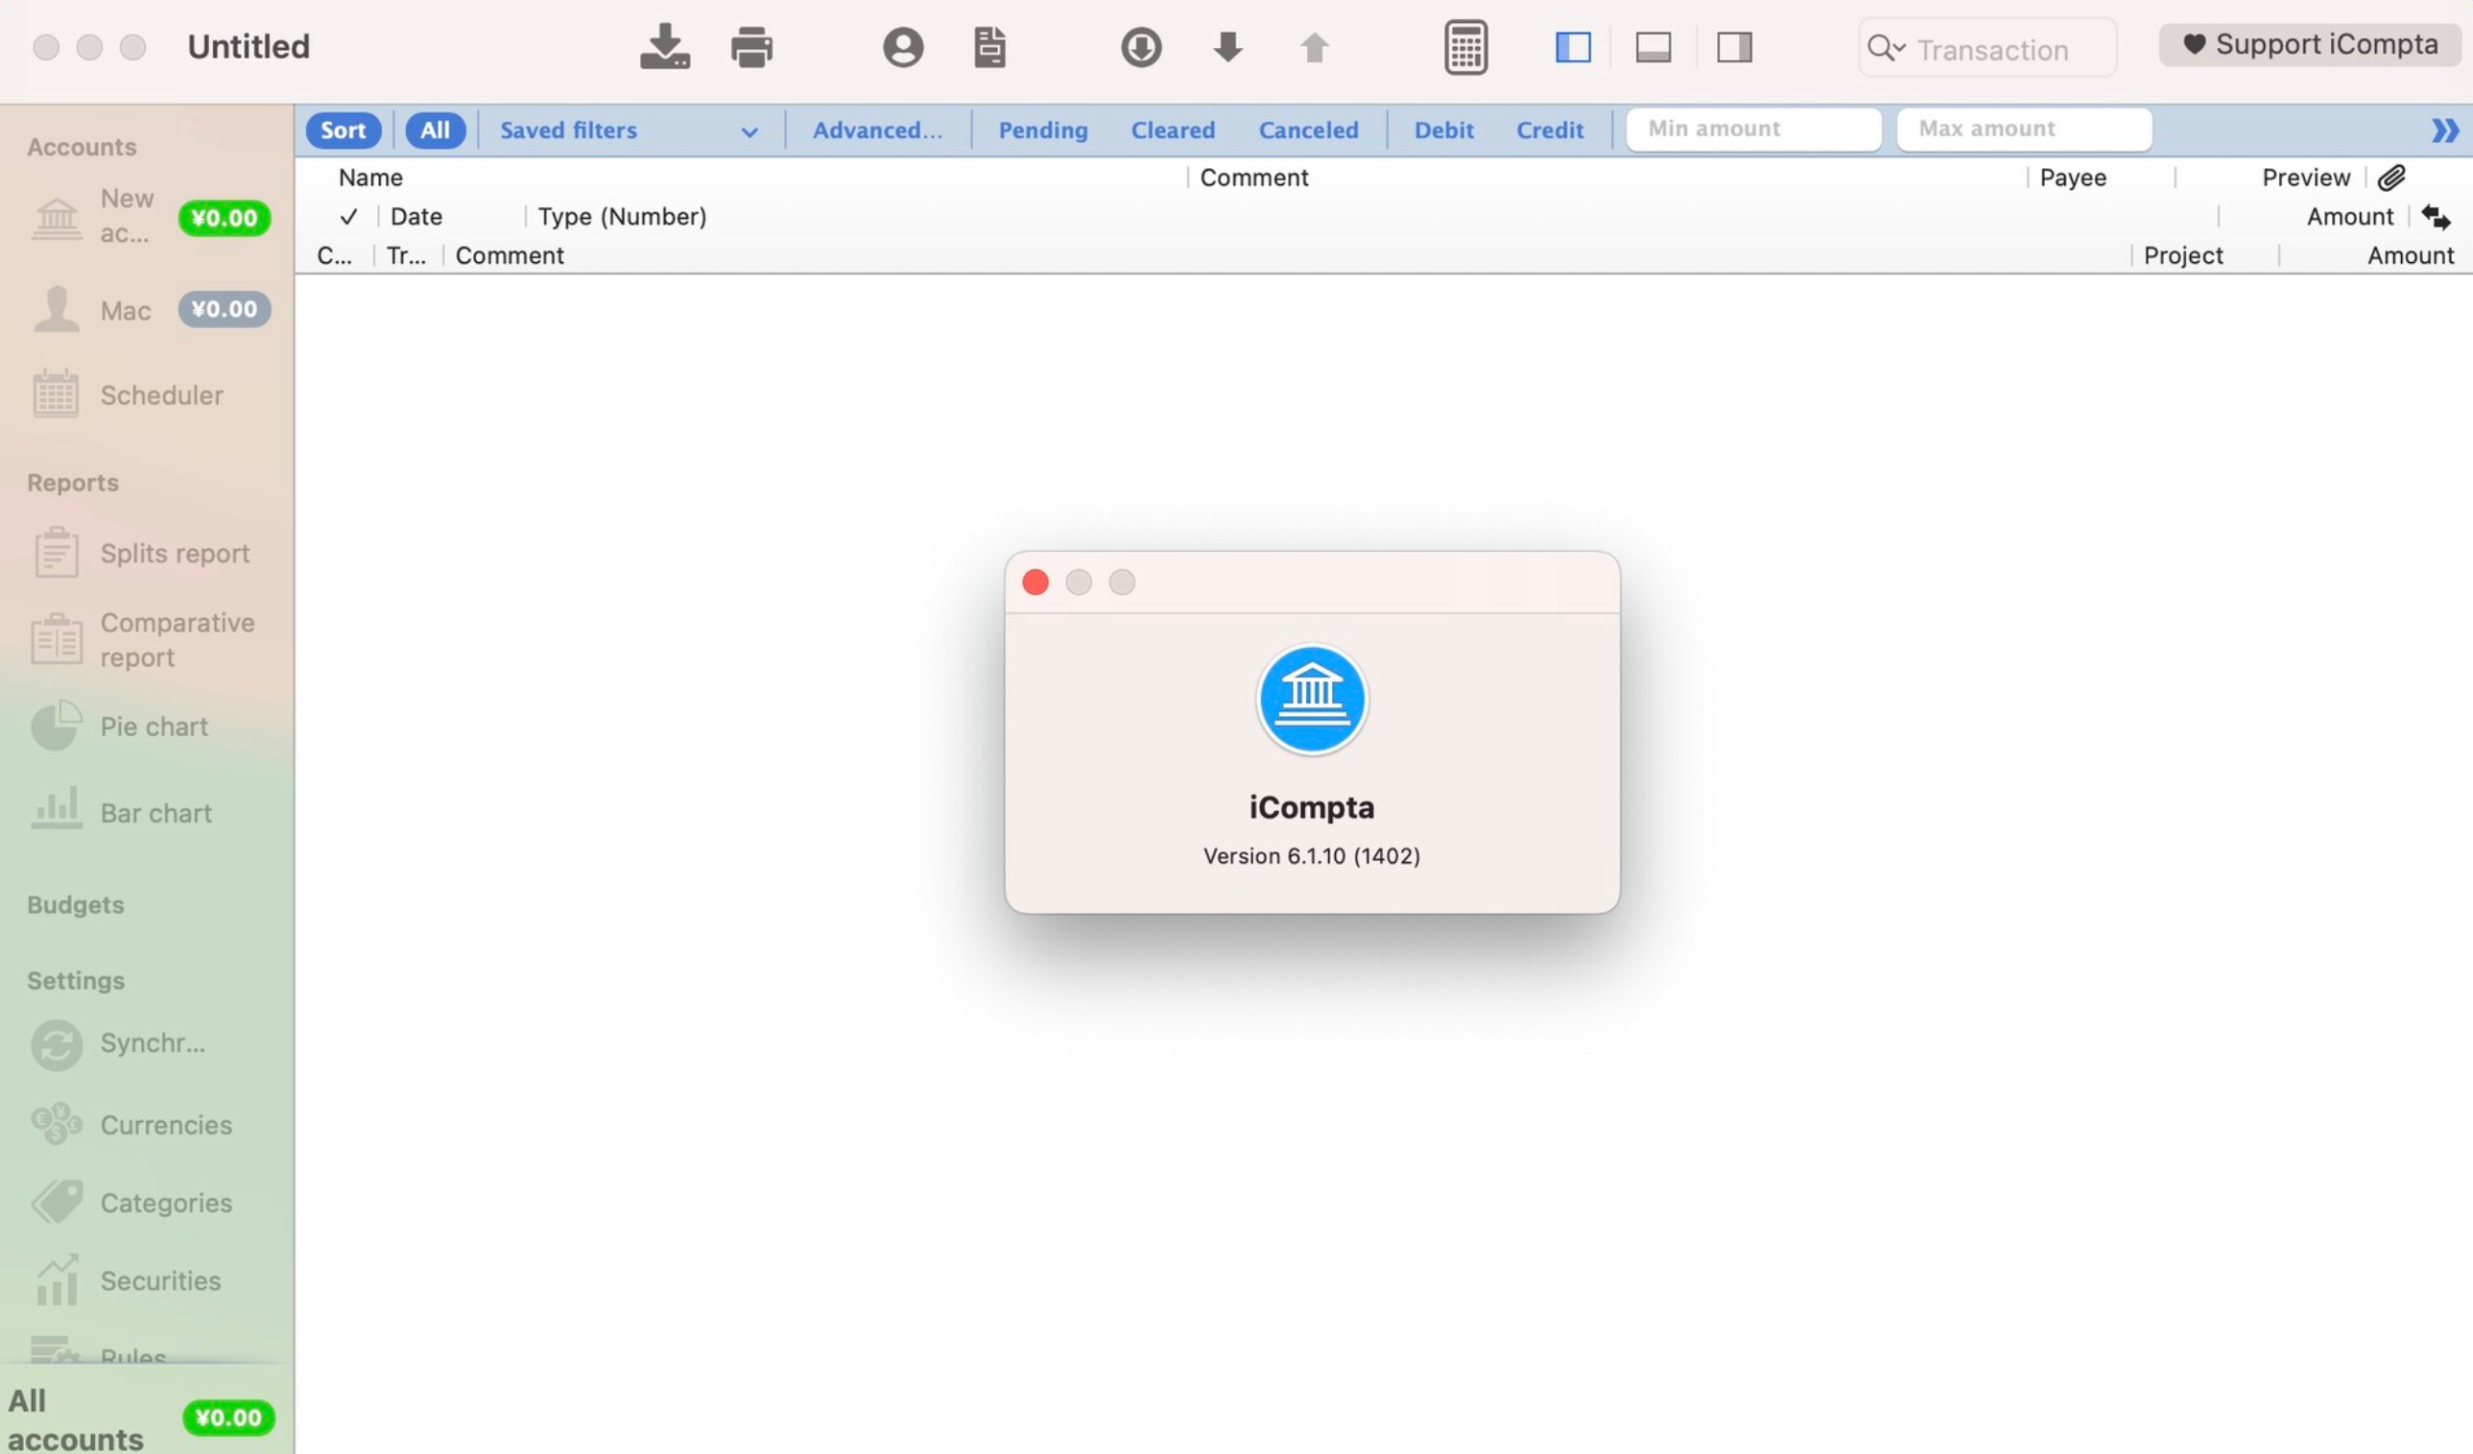The image size is (2473, 1454).
Task: Click the Advanced… filter button
Action: [x=876, y=130]
